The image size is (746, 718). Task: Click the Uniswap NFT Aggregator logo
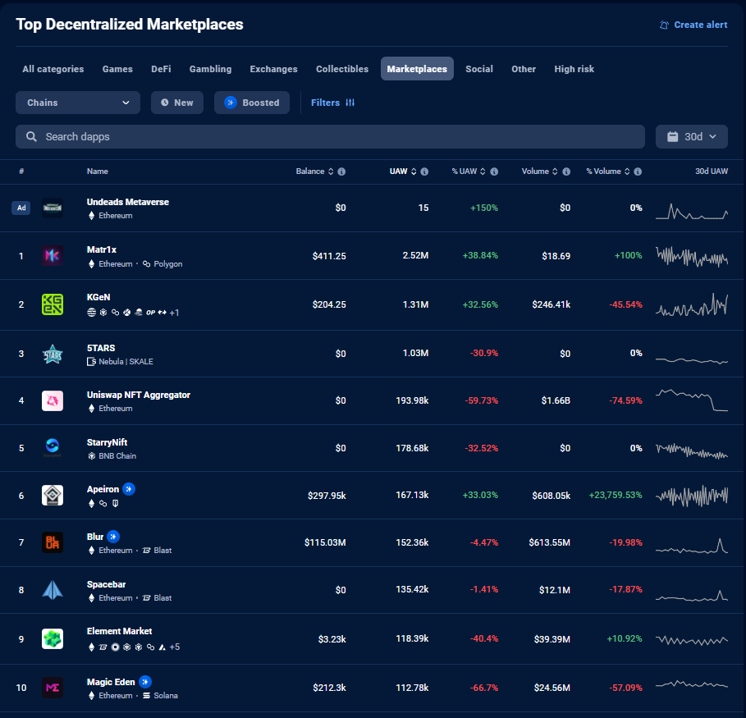(x=53, y=400)
